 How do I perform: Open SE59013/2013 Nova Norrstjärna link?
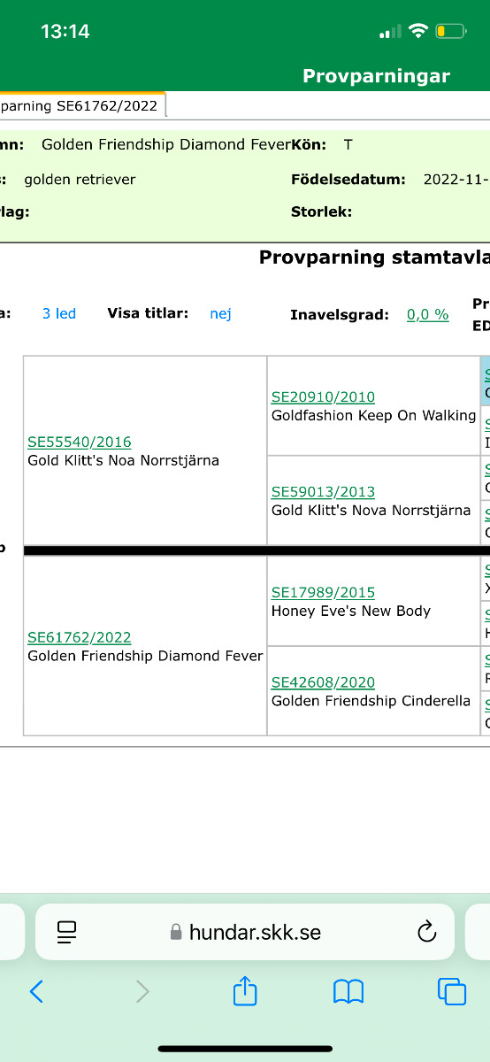(323, 491)
